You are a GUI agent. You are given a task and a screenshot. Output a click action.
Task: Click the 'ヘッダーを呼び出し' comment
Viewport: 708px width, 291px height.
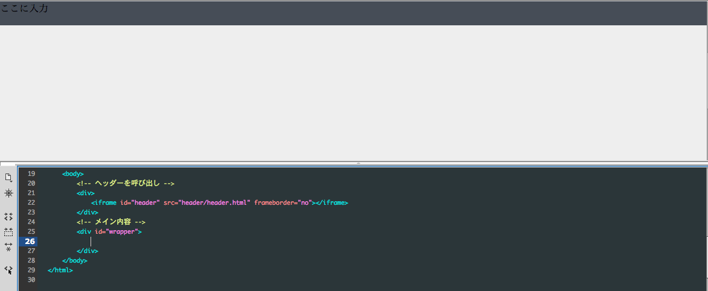click(126, 183)
